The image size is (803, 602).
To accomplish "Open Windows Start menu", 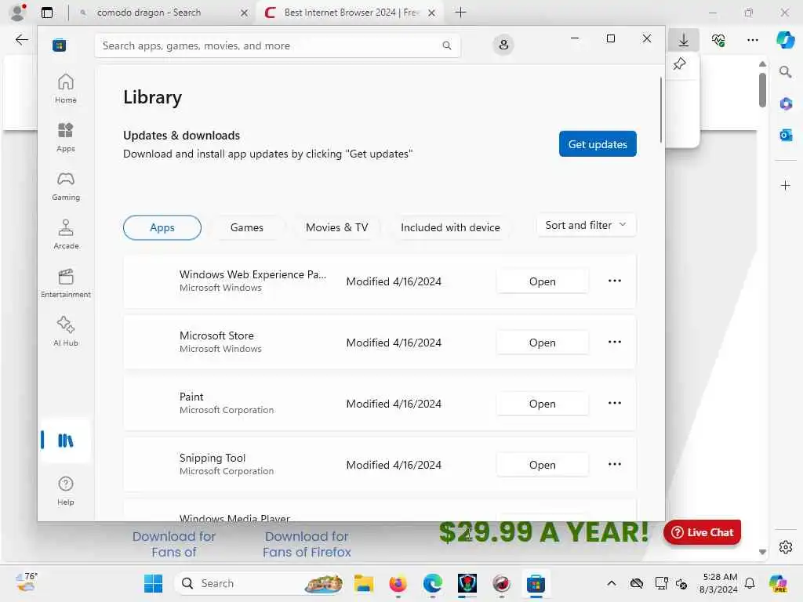I will (153, 583).
